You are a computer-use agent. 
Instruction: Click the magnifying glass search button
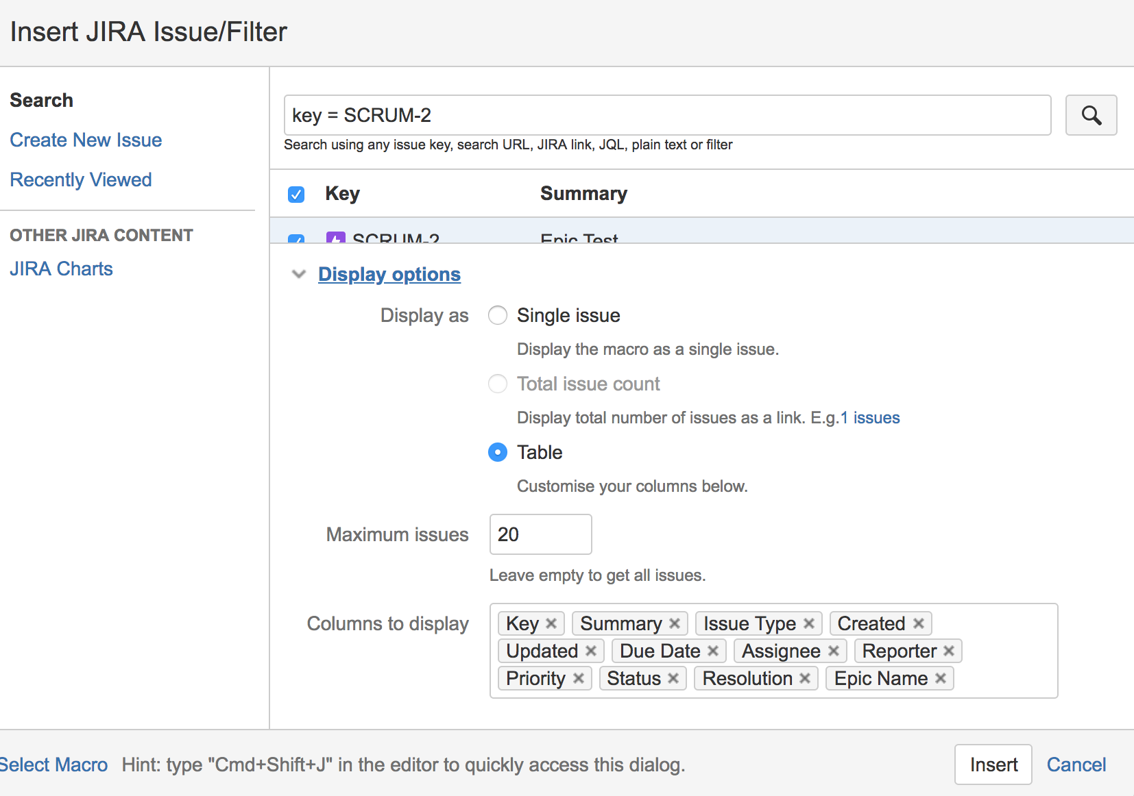tap(1091, 115)
